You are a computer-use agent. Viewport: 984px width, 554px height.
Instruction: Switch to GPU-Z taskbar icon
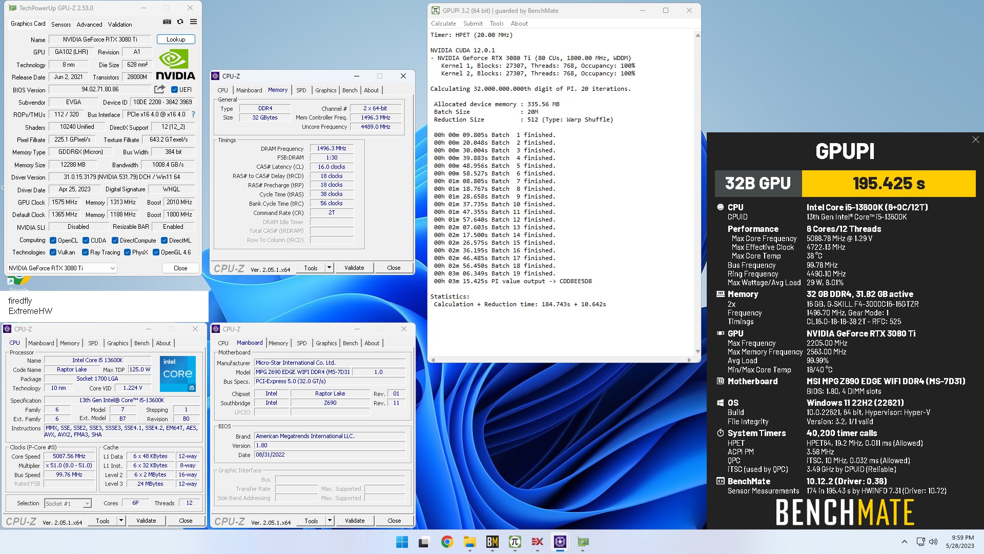[583, 542]
